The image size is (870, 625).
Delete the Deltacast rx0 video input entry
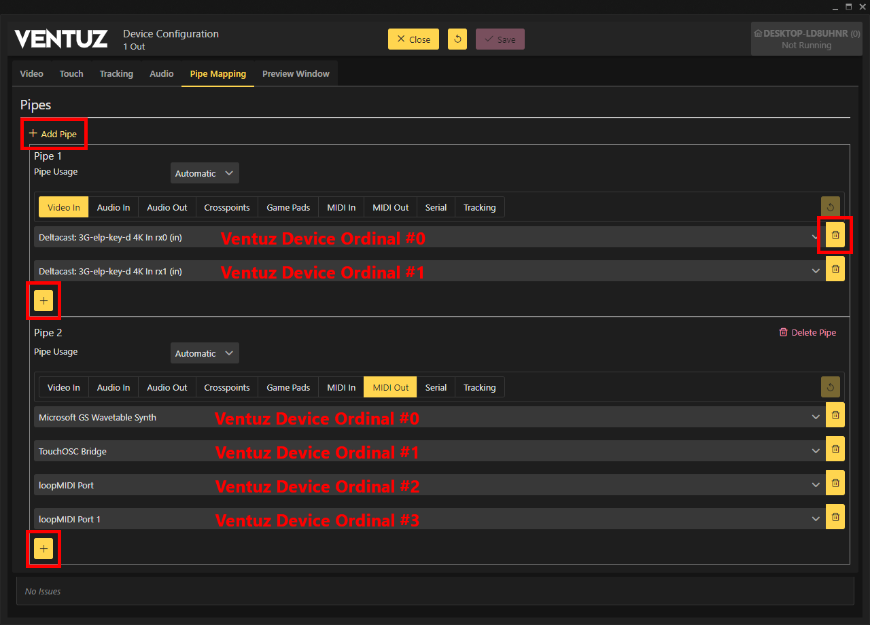(835, 235)
